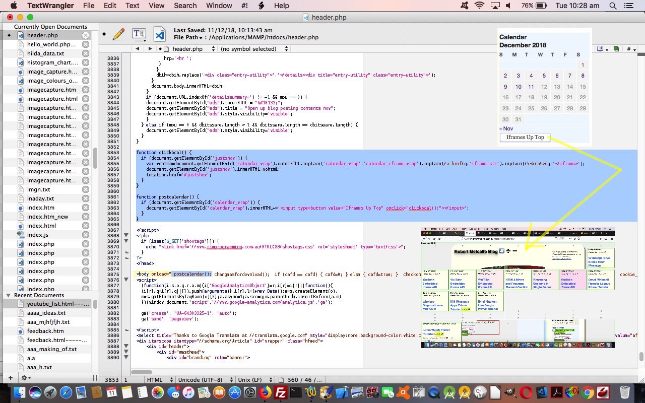The height and width of the screenshot is (403, 645).
Task: Open the View menu
Action: tap(157, 6)
